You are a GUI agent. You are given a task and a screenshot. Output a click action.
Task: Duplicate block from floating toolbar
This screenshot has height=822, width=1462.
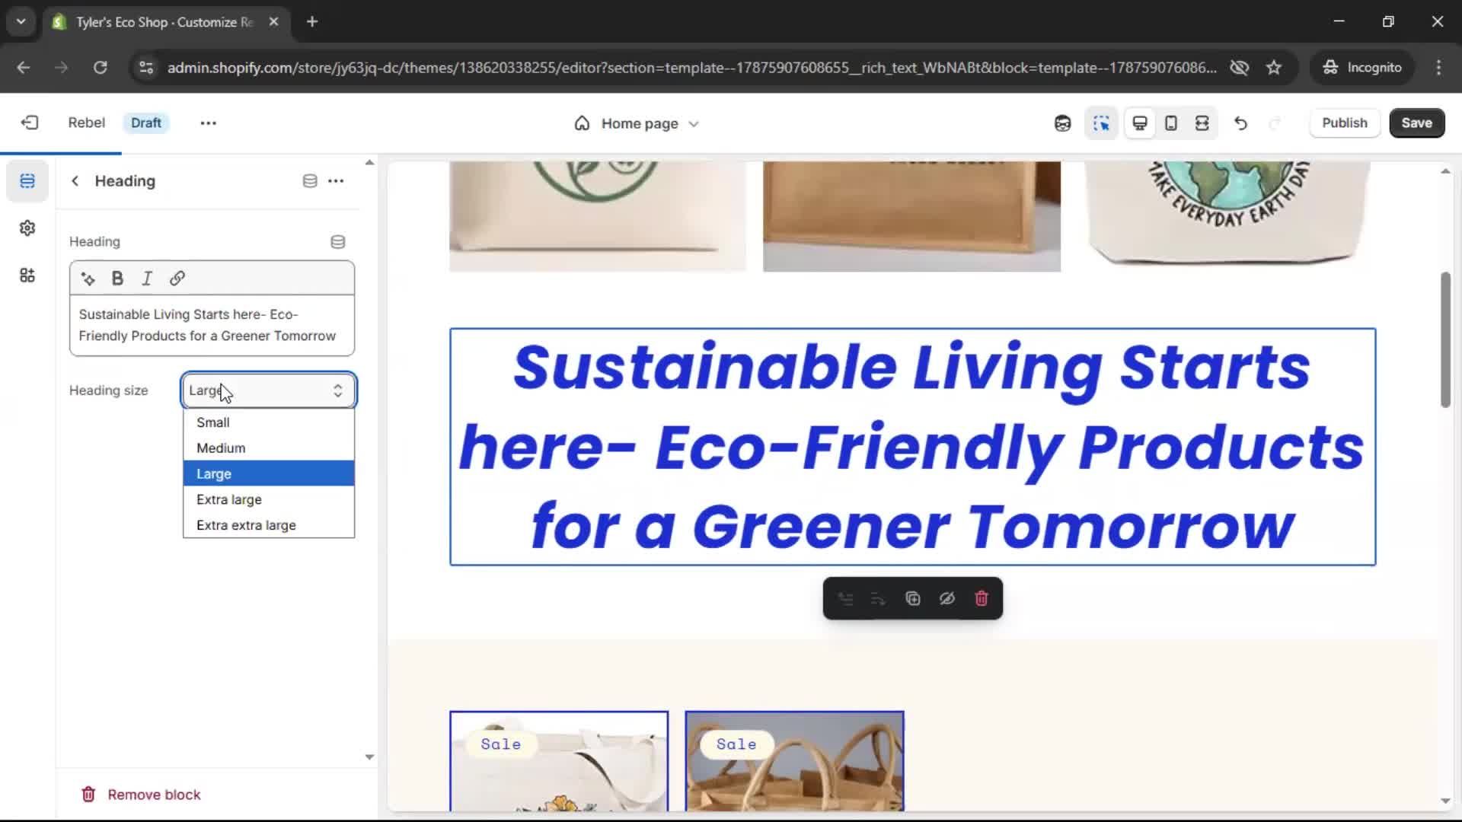point(912,599)
